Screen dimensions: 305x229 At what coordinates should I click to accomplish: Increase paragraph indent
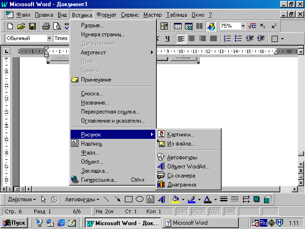coord(261,39)
